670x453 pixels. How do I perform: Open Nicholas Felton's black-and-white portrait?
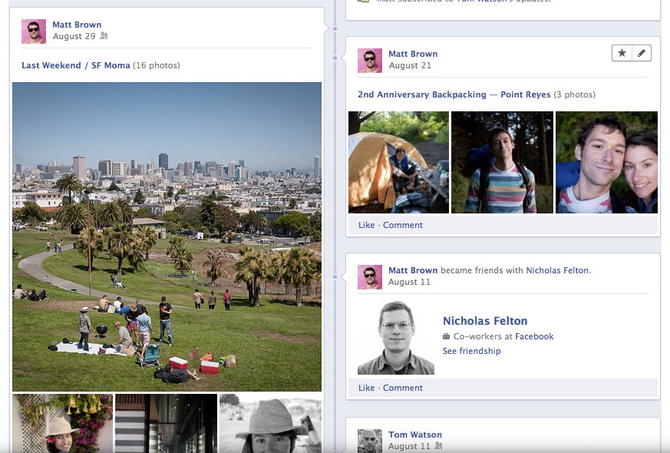(396, 338)
